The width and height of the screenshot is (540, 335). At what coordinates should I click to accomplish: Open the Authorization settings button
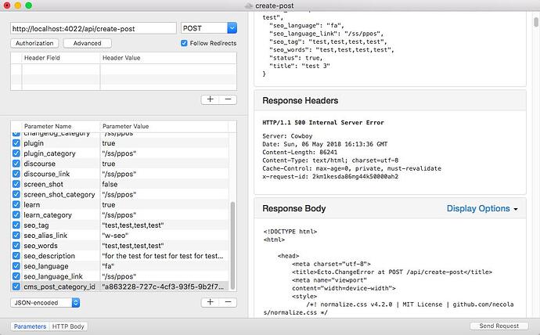click(34, 43)
